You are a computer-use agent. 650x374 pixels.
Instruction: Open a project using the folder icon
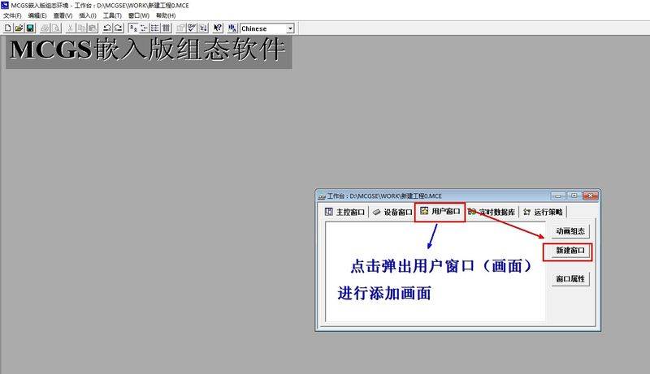point(19,28)
